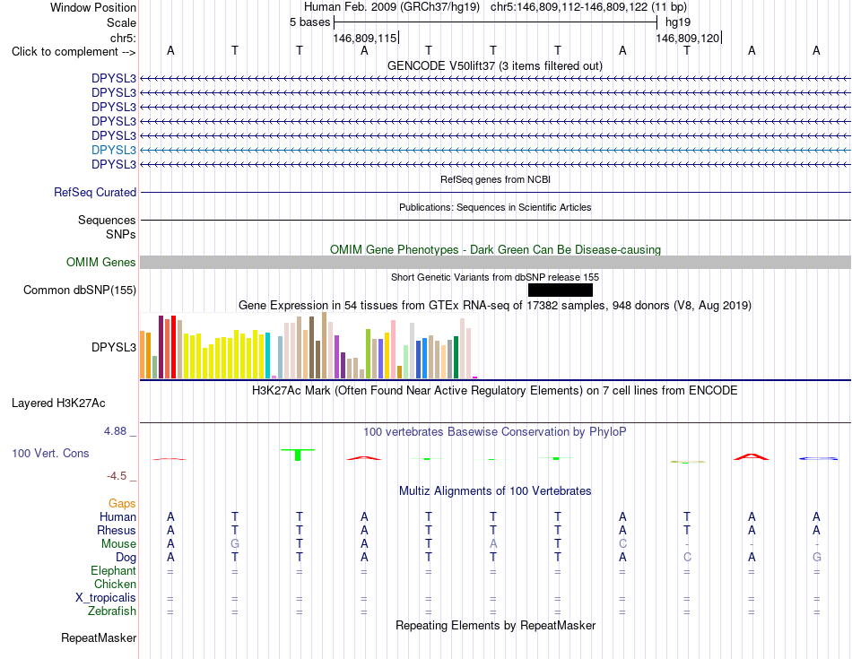Click the C base in Dog row
The width and height of the screenshot is (852, 659).
click(x=687, y=558)
